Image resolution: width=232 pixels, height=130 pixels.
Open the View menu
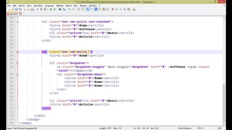click(x=29, y=6)
